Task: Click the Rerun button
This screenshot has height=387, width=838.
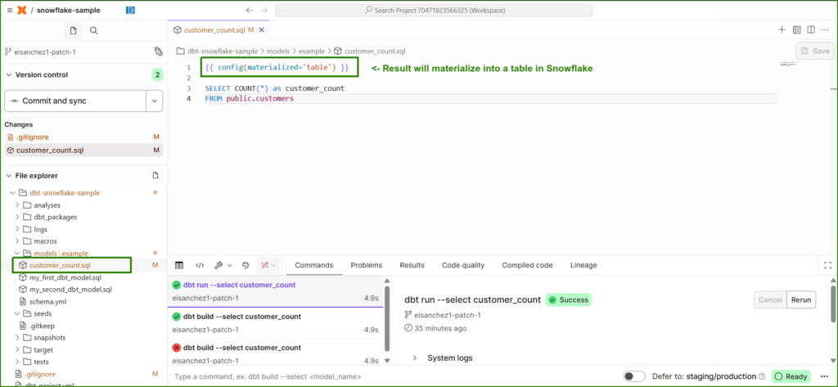Action: (801, 300)
